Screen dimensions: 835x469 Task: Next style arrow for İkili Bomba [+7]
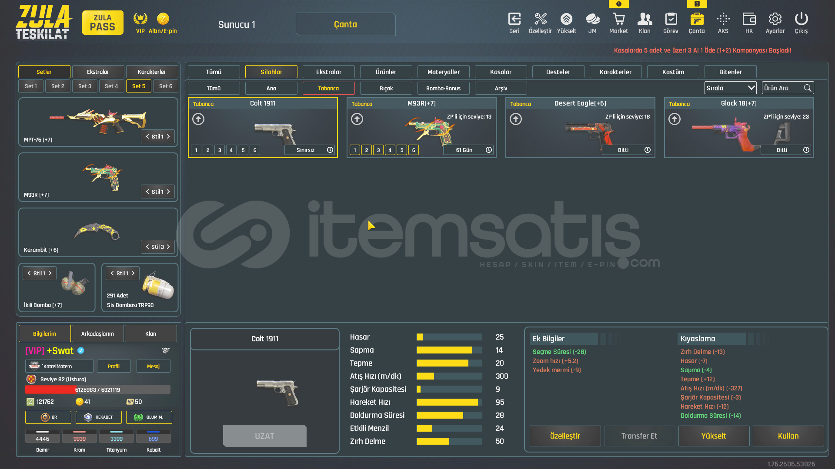[50, 273]
